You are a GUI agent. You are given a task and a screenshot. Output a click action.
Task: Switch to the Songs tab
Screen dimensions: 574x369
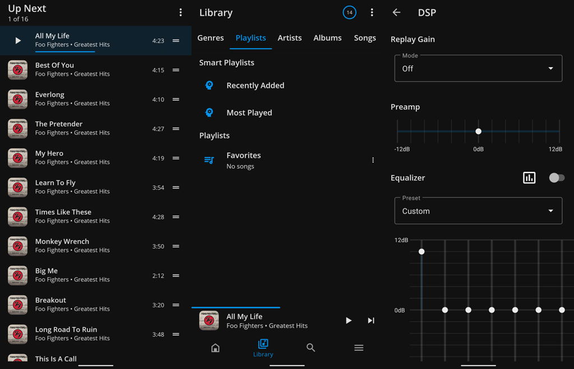365,38
